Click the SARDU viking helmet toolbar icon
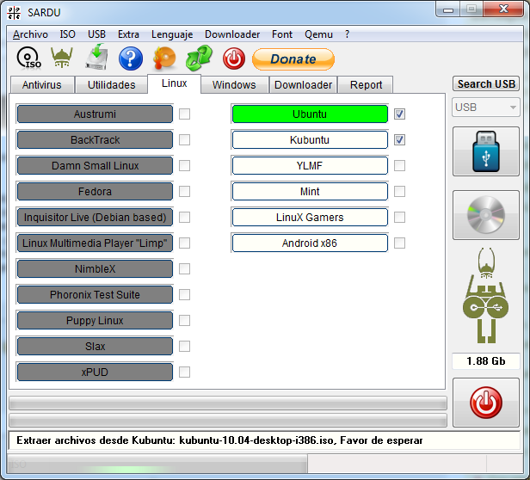The height and width of the screenshot is (480, 530). 62,58
